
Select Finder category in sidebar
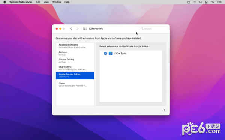click(75, 84)
